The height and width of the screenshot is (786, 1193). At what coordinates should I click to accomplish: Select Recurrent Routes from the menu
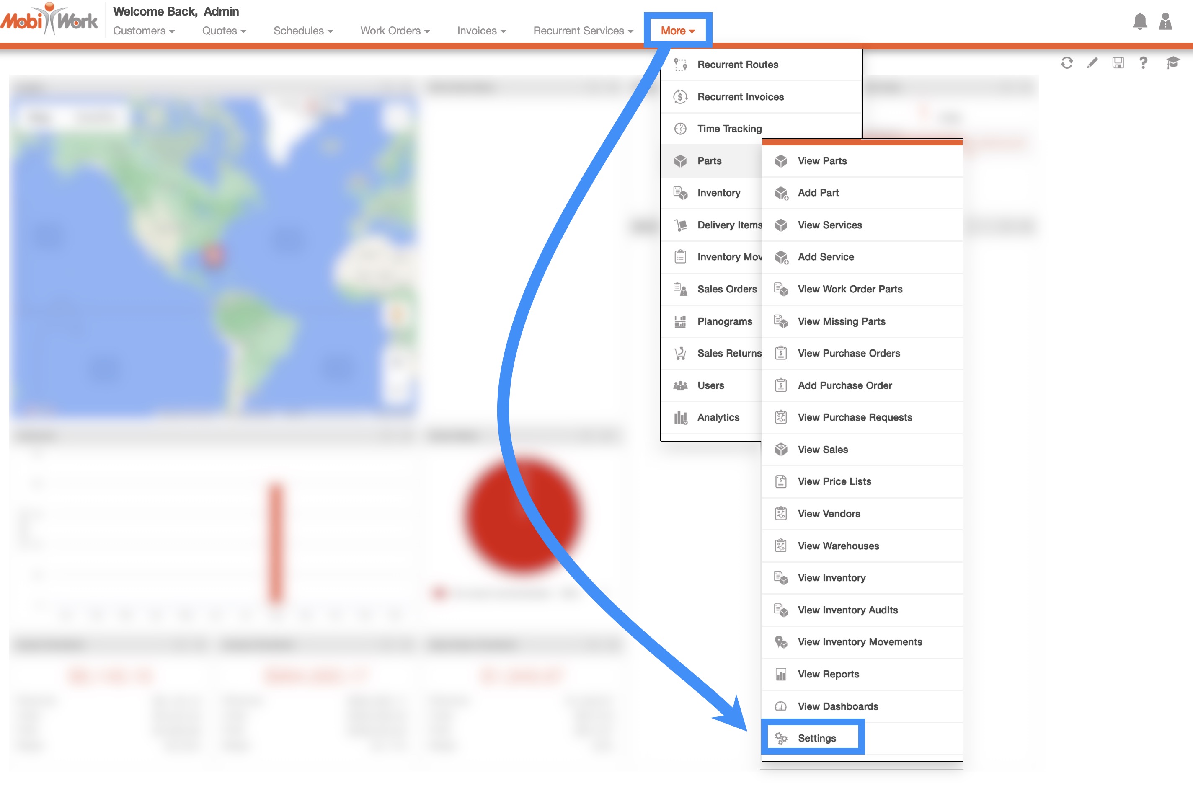tap(737, 65)
